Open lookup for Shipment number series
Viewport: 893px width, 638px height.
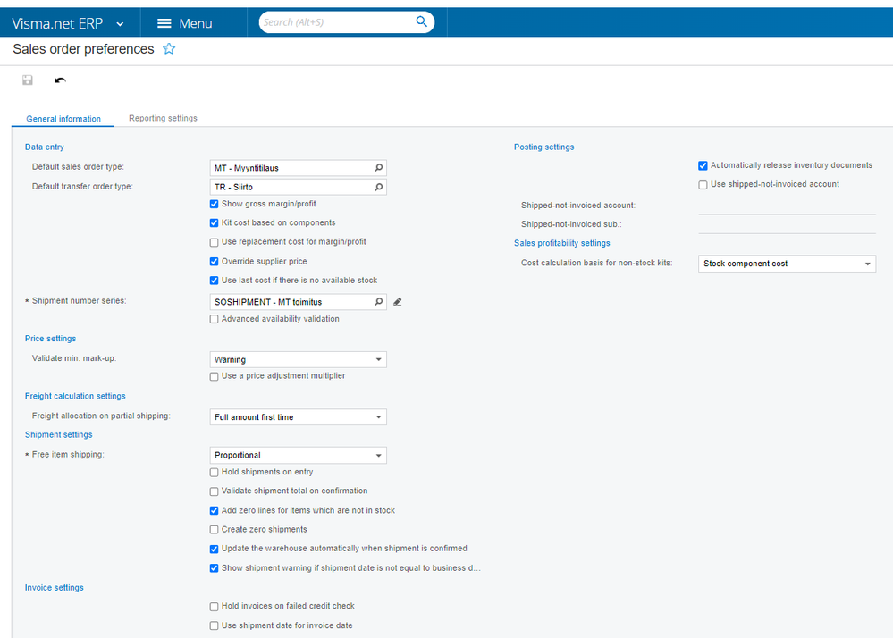tap(379, 302)
